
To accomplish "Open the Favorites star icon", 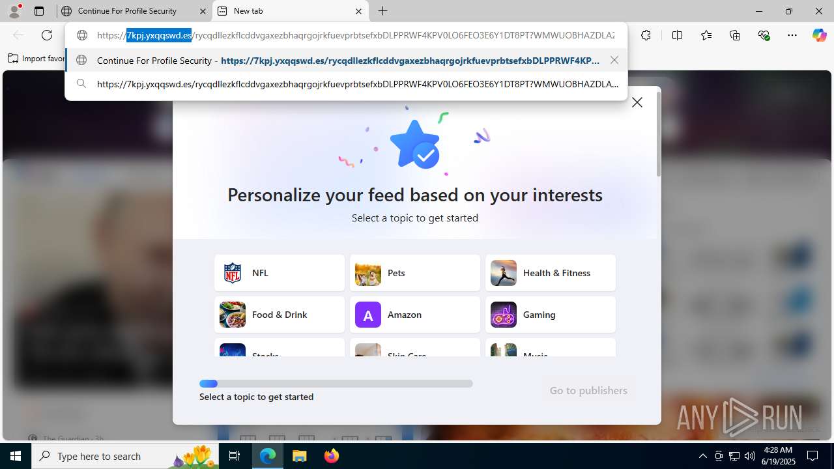I will 706,35.
